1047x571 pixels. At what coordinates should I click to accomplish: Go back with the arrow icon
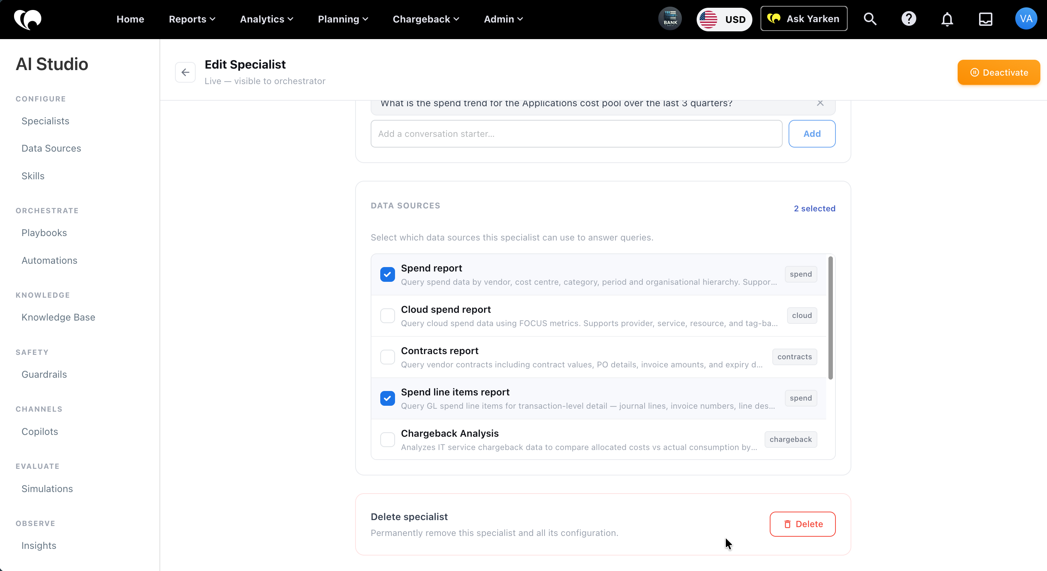tap(185, 72)
